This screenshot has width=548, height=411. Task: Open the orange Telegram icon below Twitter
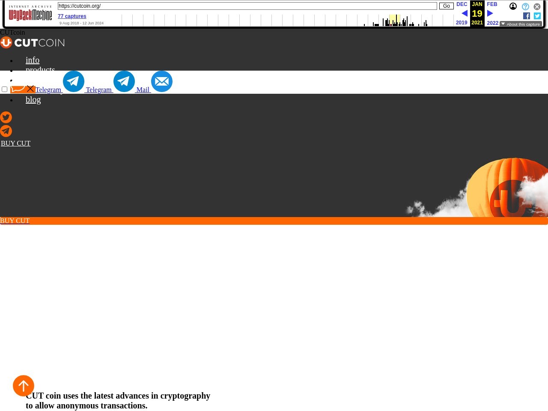(x=6, y=131)
